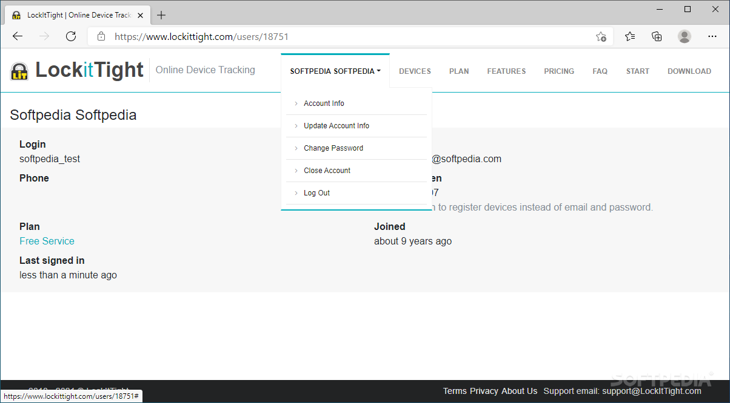Go to the FEATURES page
This screenshot has height=403, width=730.
(x=506, y=71)
